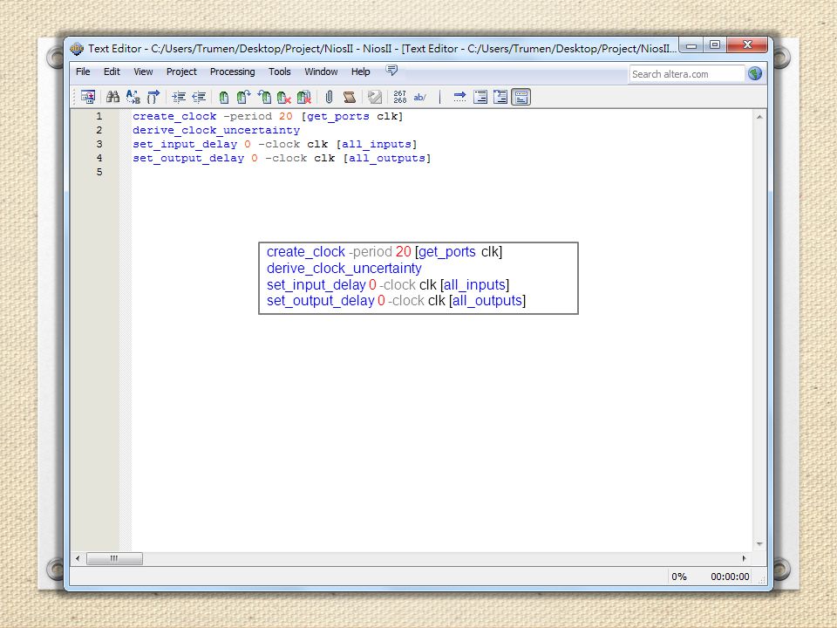
Task: Open Find with the binoculars icon
Action: coord(112,97)
